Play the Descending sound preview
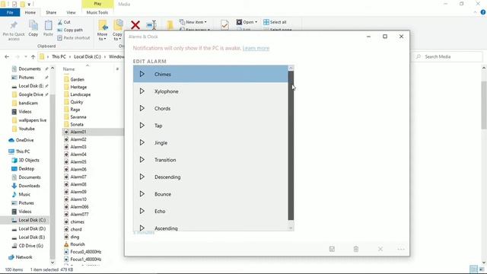Viewport: 487px width, 274px height. coord(142,177)
